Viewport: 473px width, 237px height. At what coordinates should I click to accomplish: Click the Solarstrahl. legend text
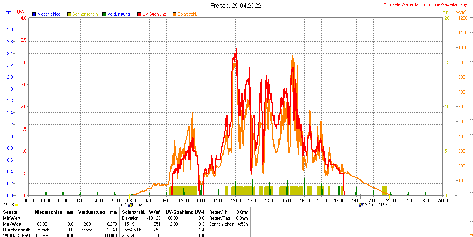coord(187,14)
